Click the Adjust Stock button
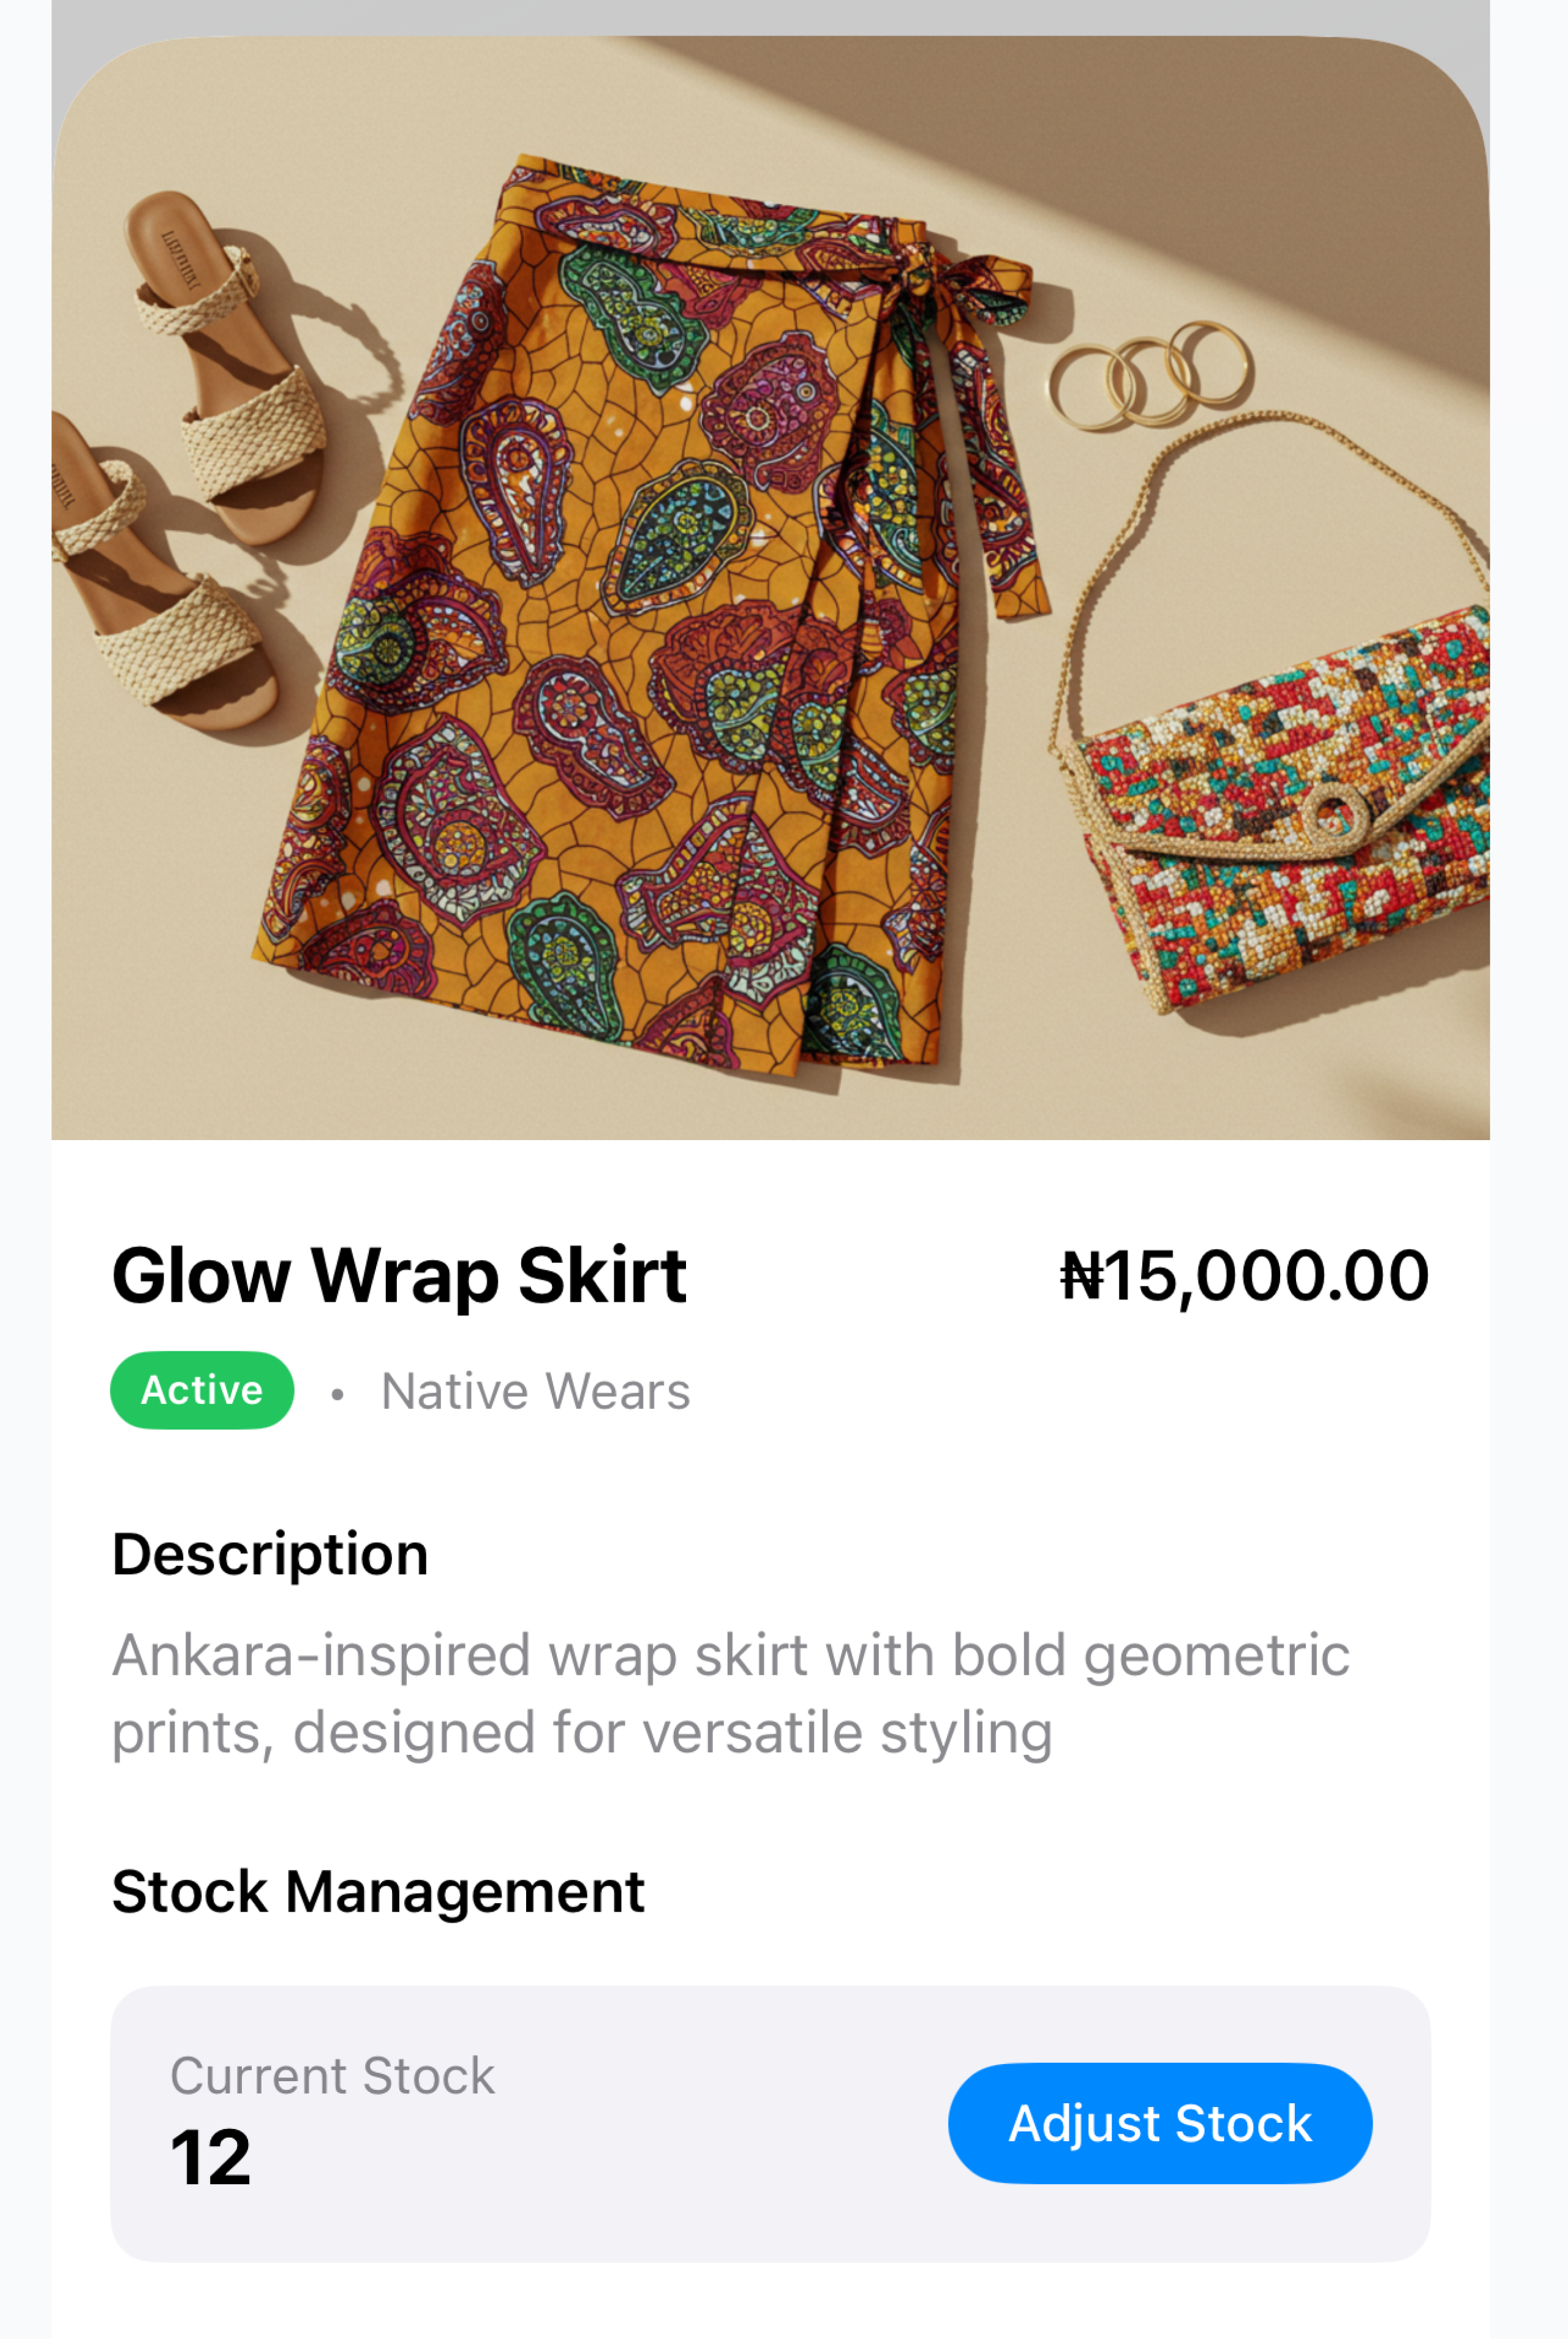Image resolution: width=1568 pixels, height=2339 pixels. point(1159,2122)
